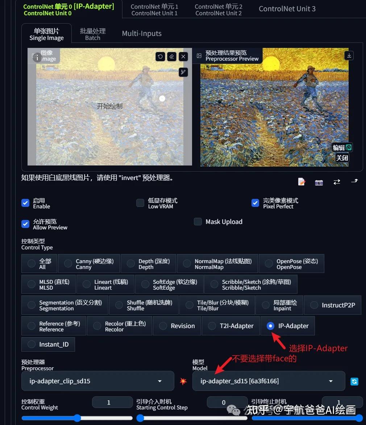Viewport: 366px width, 425px height.
Task: Select Revision control type
Action: pyautogui.click(x=177, y=326)
